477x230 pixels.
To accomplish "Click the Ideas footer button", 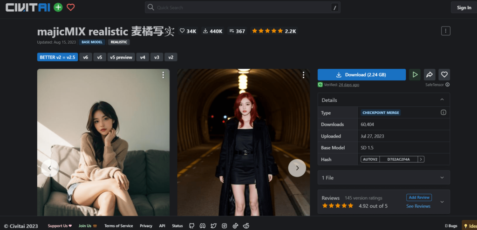I will click(x=470, y=226).
